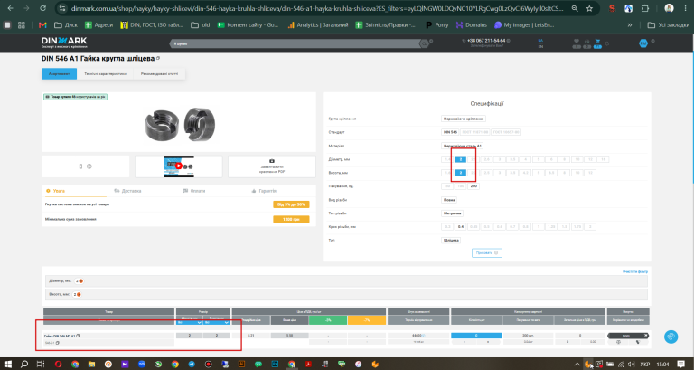Remove the Висота 2 filter tag
This screenshot has width=694, height=370.
tap(79, 294)
